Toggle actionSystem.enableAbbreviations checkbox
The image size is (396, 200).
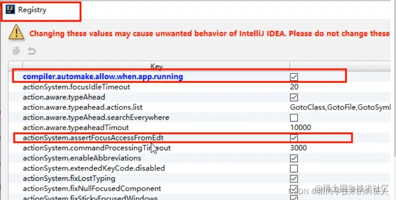pos(294,158)
